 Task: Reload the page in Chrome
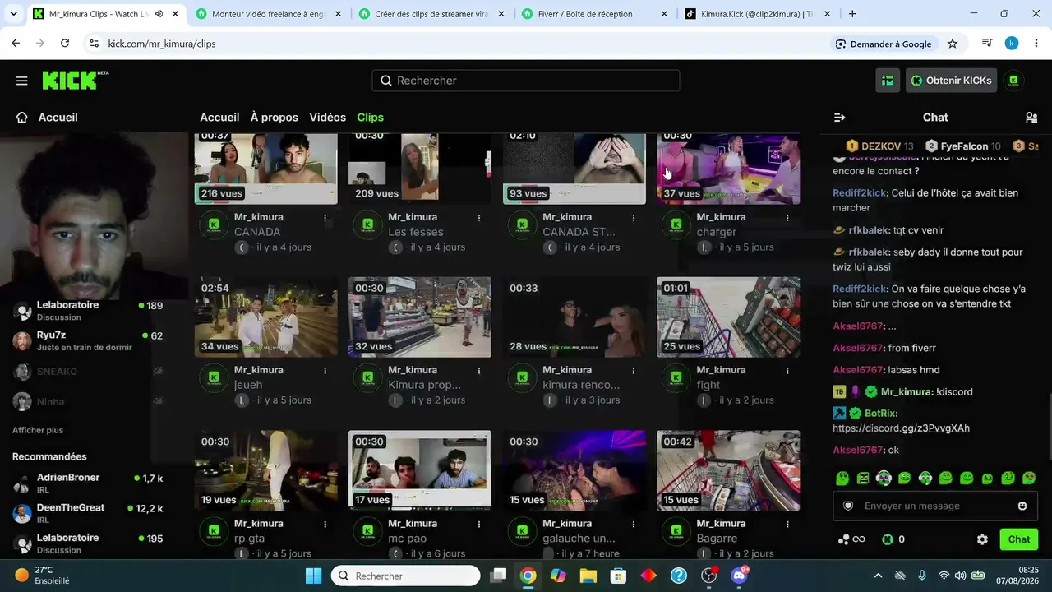(65, 44)
